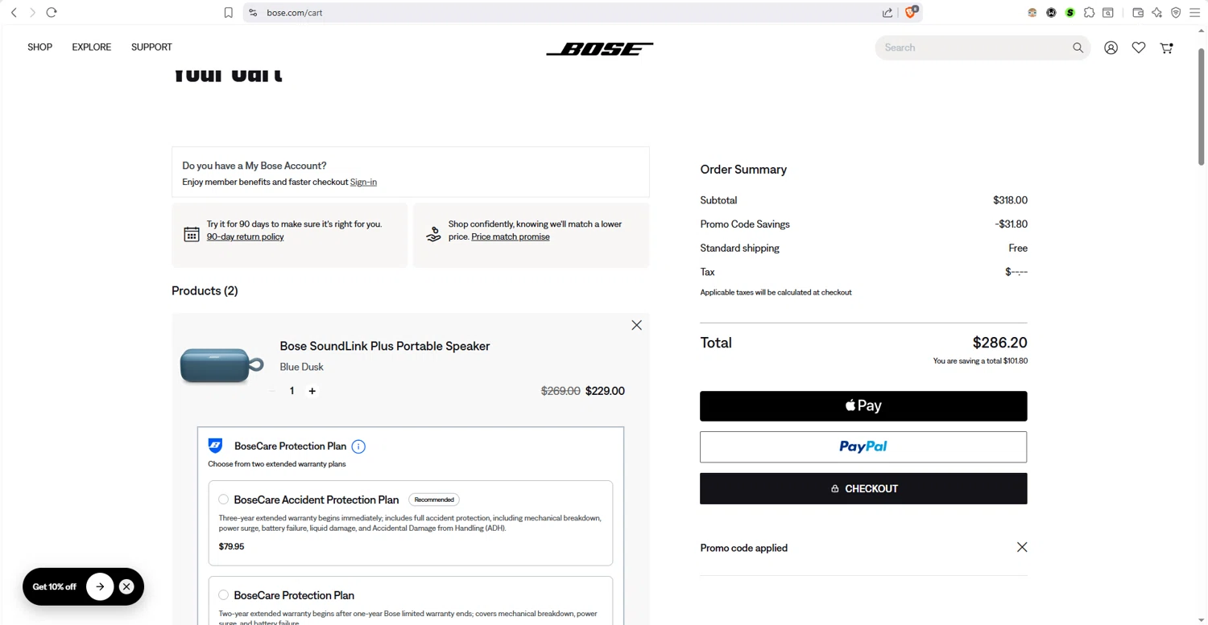
Task: Click the arrow on Get 10% off banner
Action: 100,586
